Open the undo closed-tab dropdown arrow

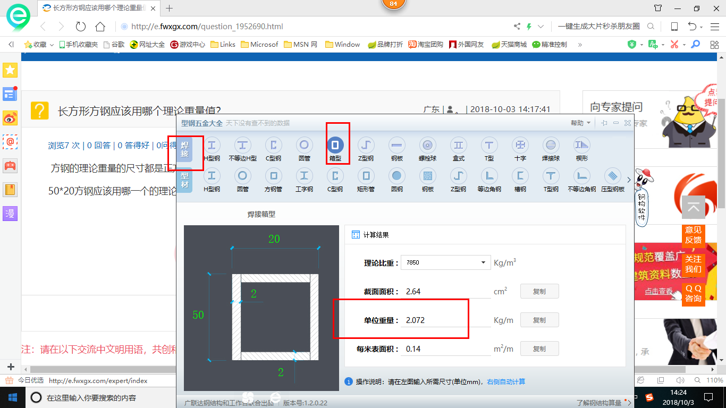click(701, 27)
